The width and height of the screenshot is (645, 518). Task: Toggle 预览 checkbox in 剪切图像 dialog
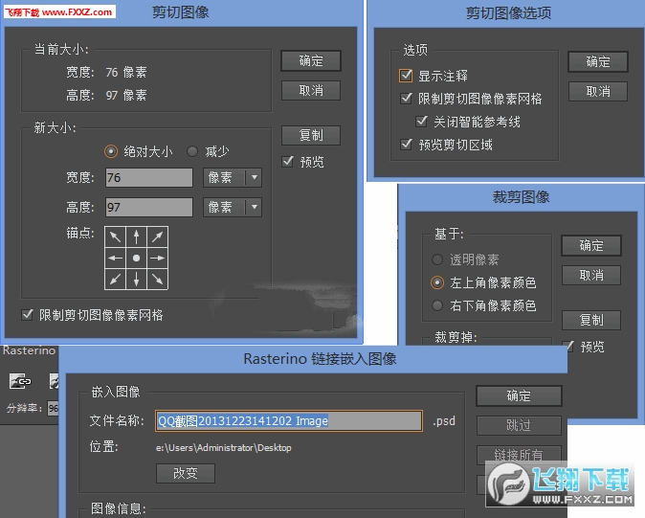tap(288, 161)
